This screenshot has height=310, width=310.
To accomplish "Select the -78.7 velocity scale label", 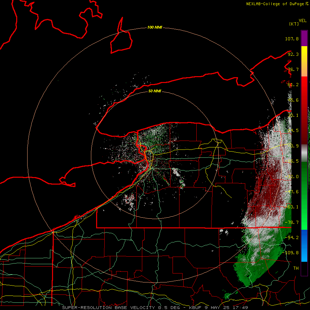I will point(292,222).
